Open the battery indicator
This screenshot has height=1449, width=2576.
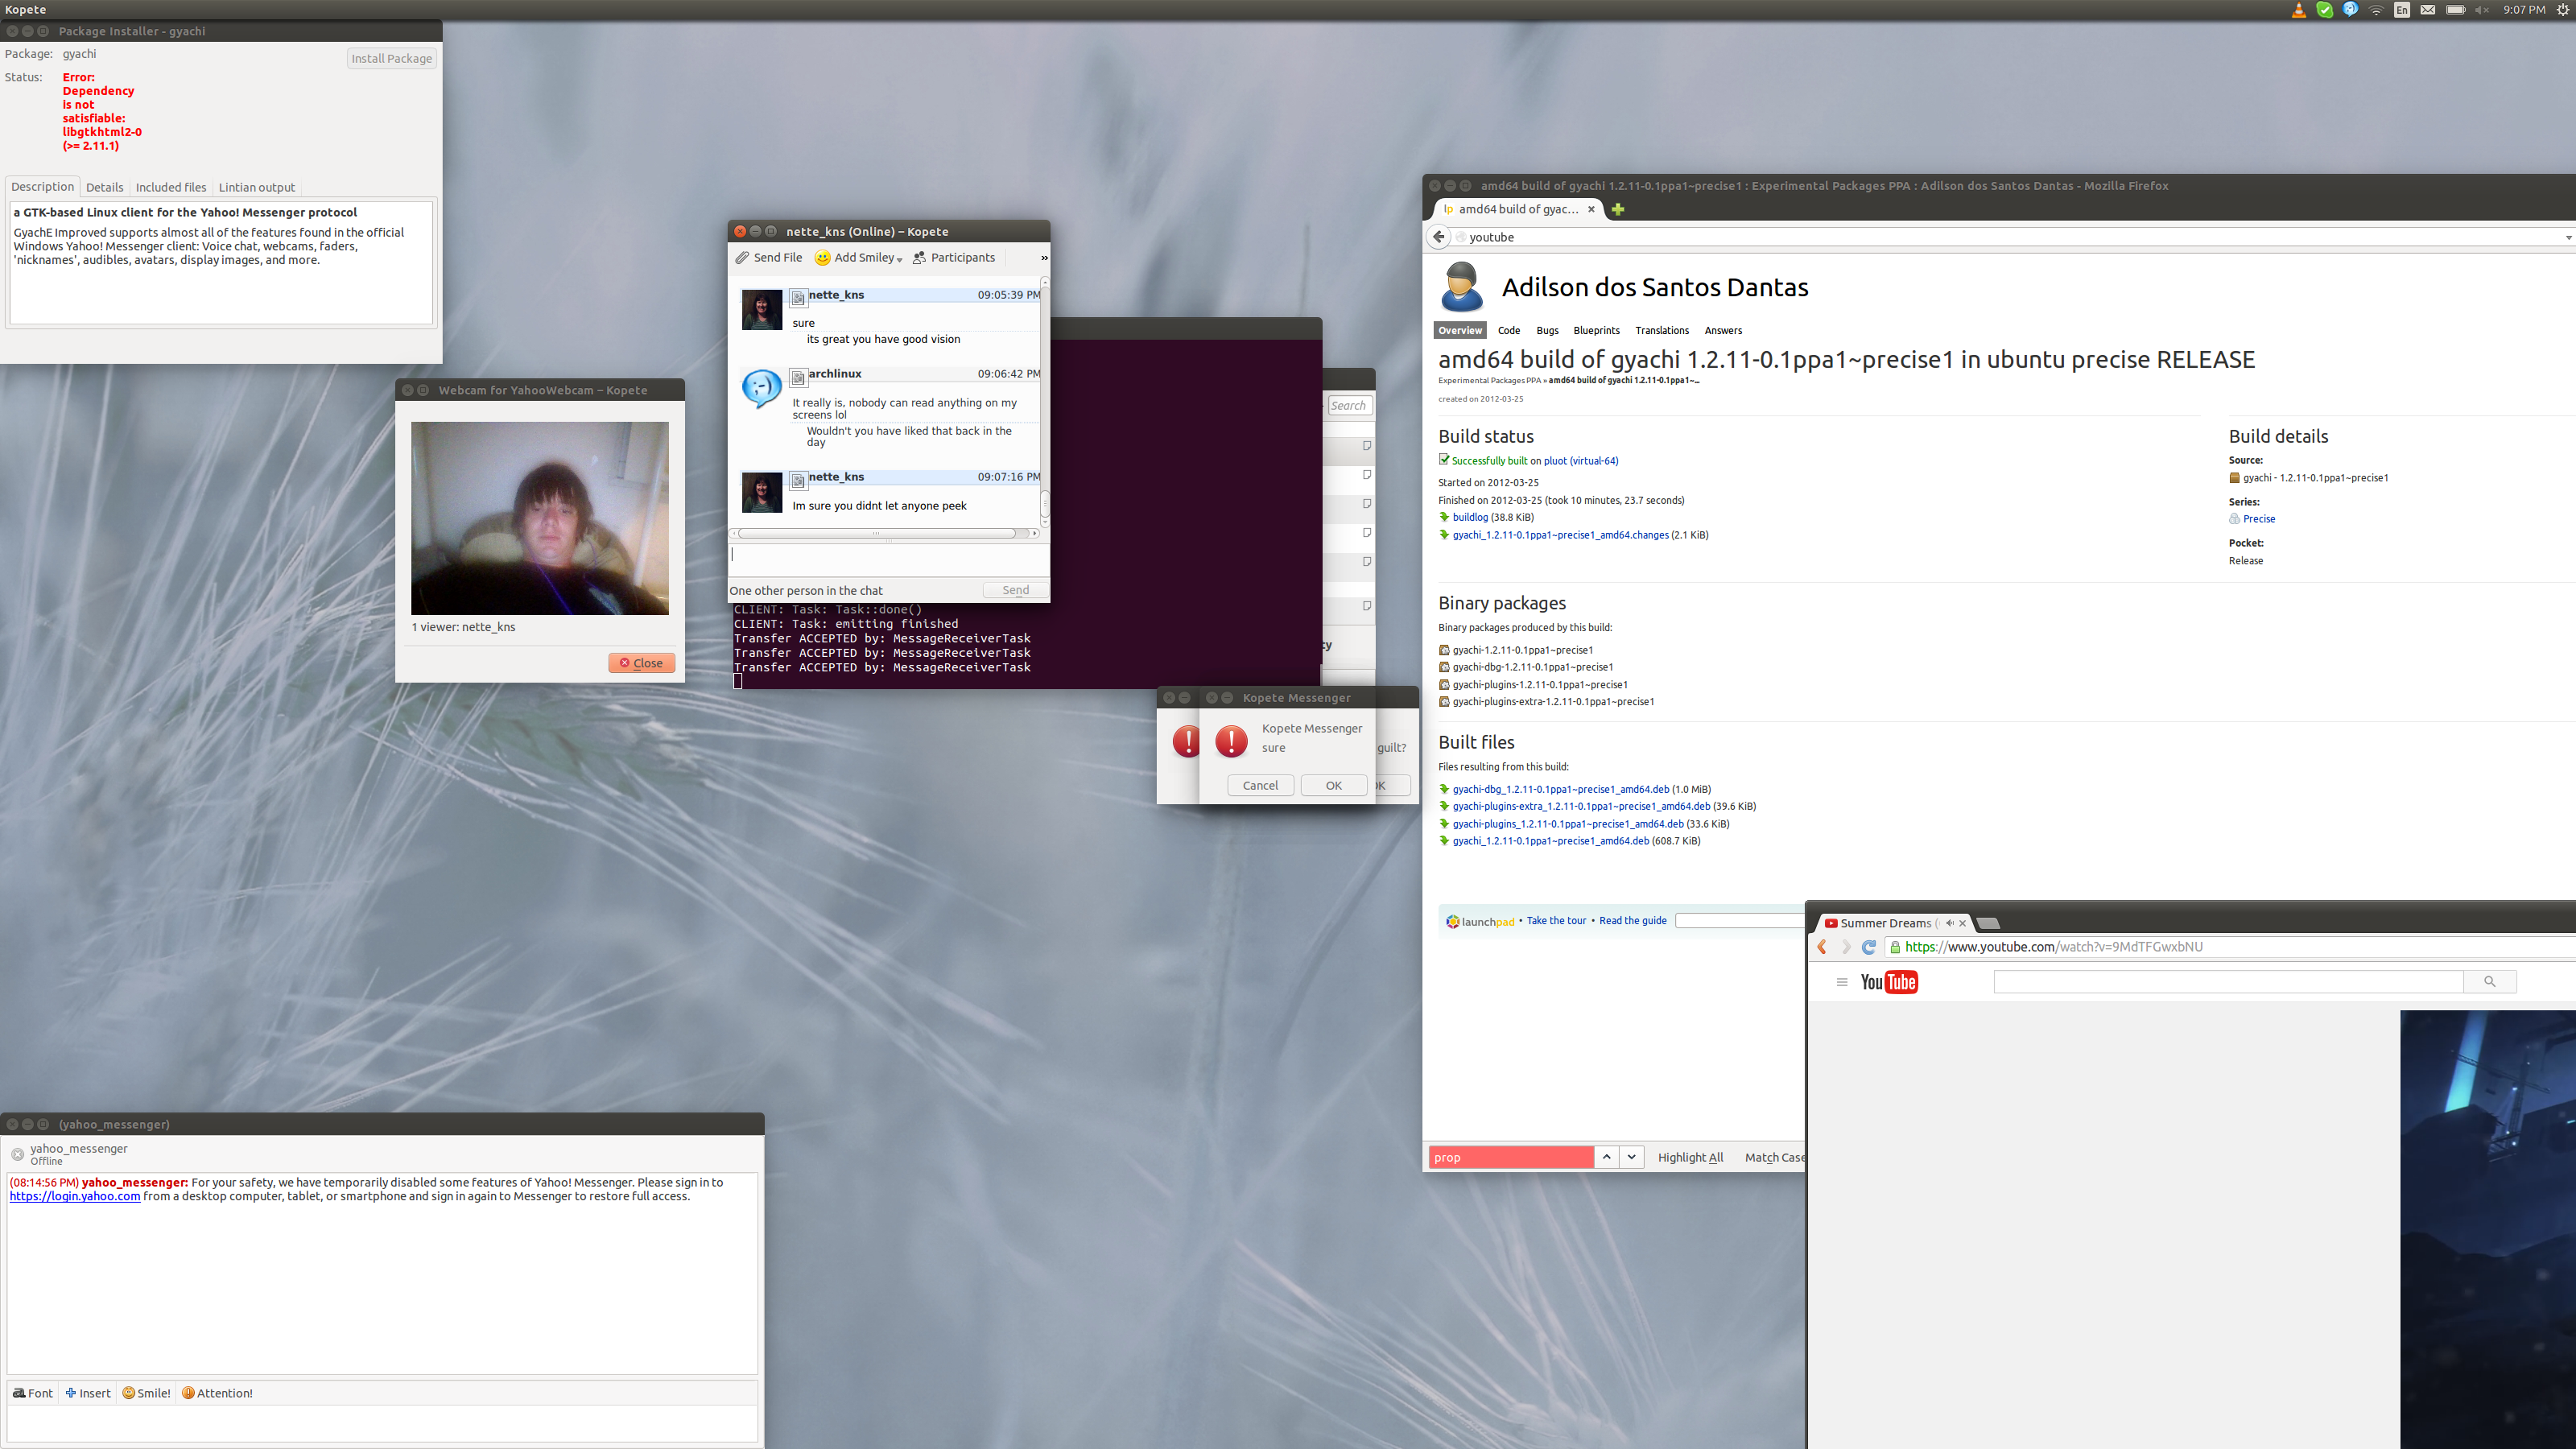tap(2456, 10)
